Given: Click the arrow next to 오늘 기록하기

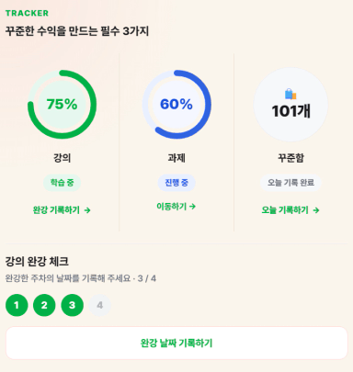Looking at the screenshot, I should pos(316,210).
